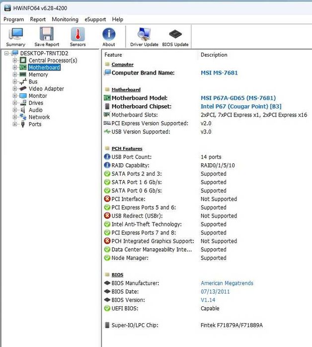Open the eSupport menu
Screen dimensions: 312x347
(95, 19)
